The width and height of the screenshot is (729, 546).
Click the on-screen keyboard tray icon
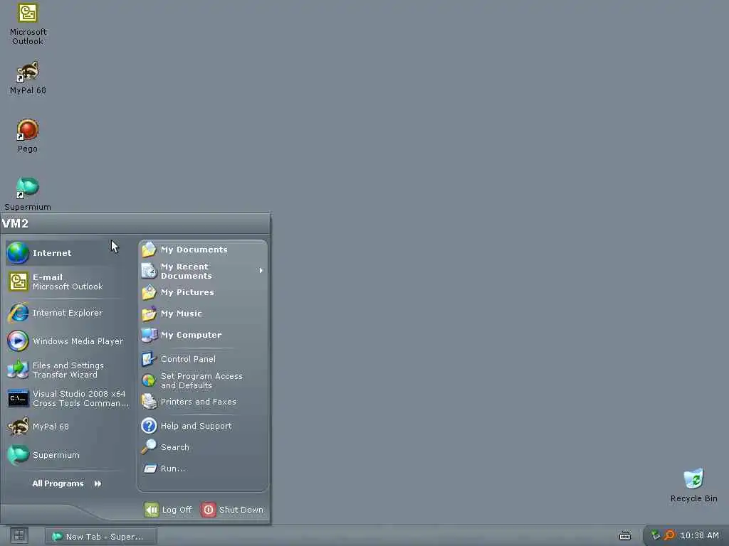pos(625,536)
